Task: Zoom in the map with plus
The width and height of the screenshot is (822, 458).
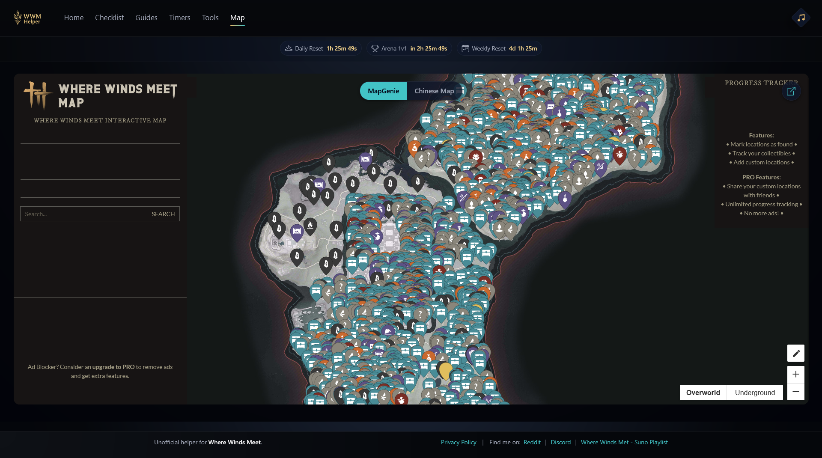Action: pos(796,375)
